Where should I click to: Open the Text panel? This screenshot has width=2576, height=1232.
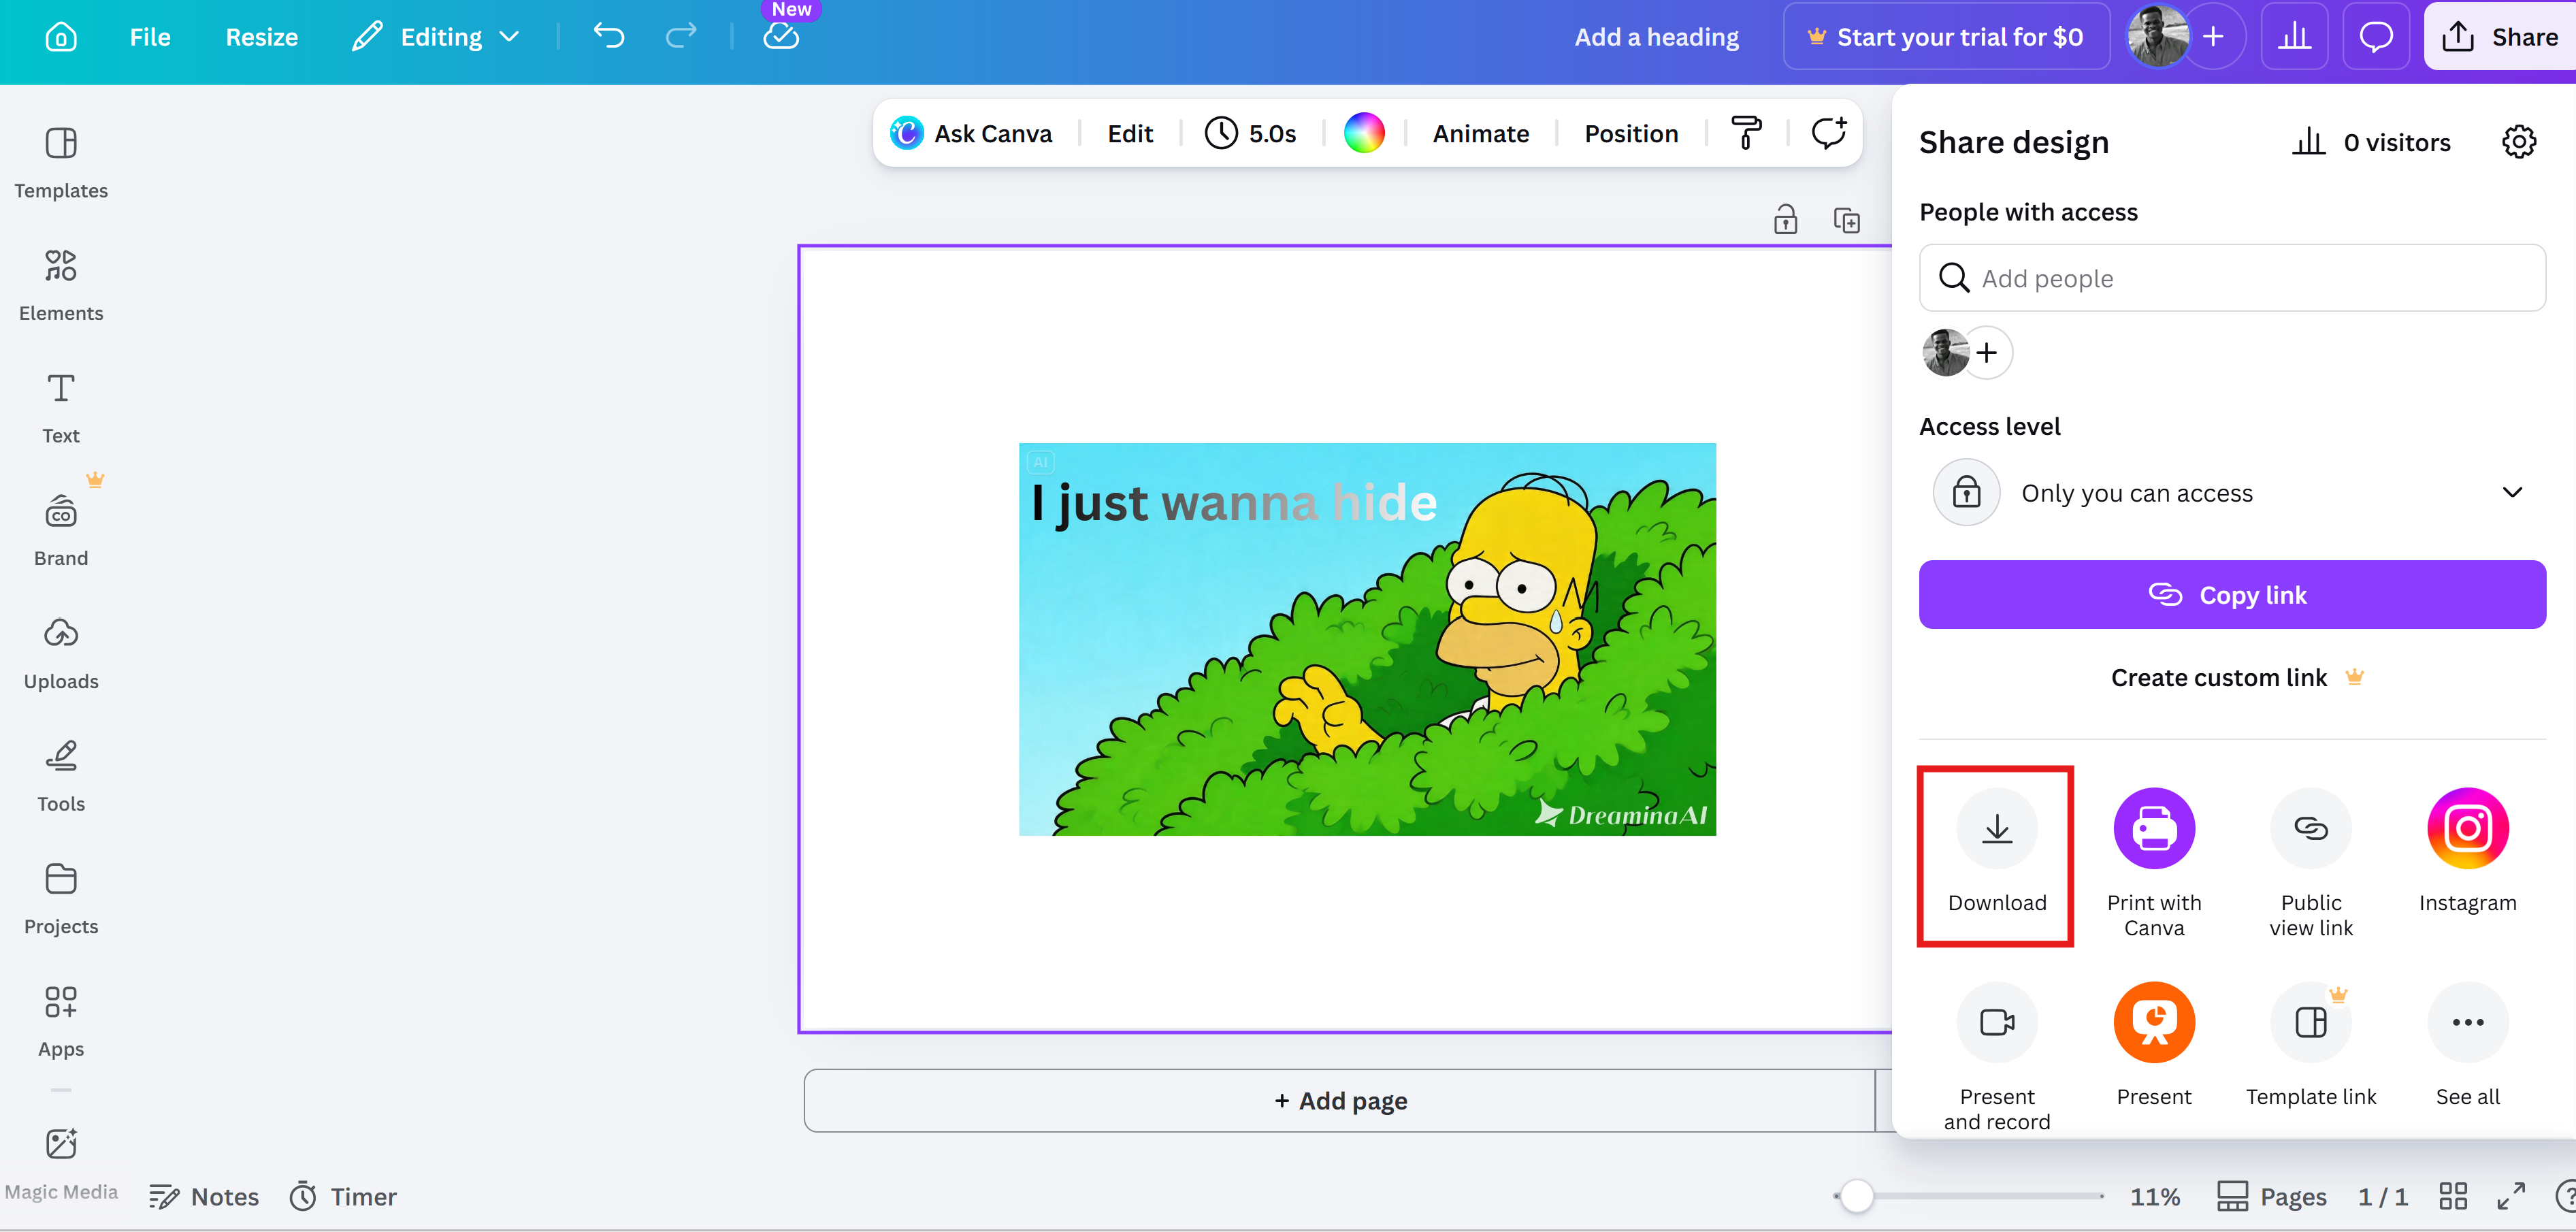point(61,408)
